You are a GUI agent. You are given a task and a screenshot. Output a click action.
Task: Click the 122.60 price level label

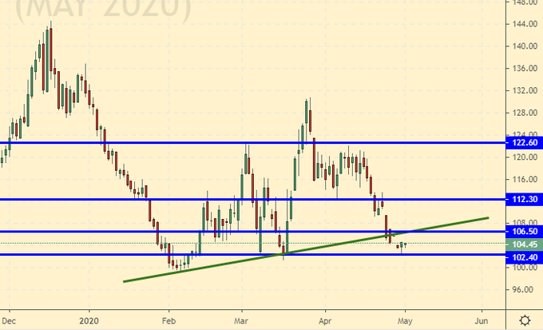point(524,143)
